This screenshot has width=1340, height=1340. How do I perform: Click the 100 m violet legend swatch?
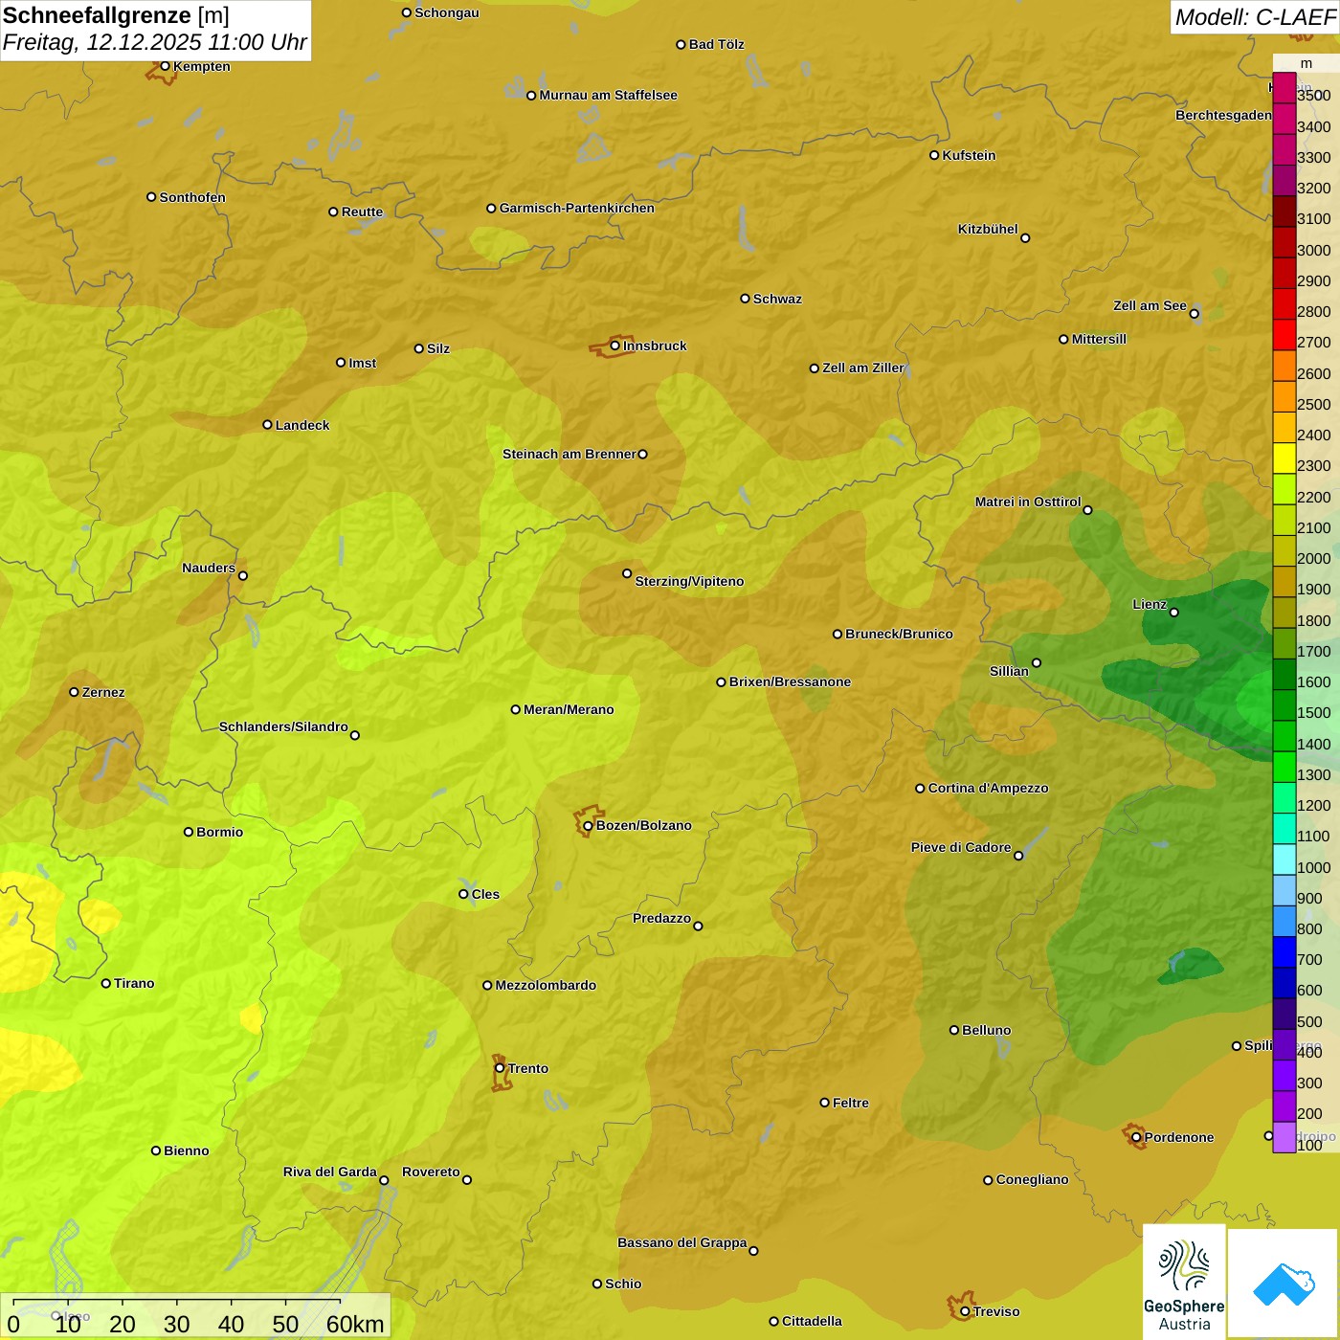pos(1284,1137)
